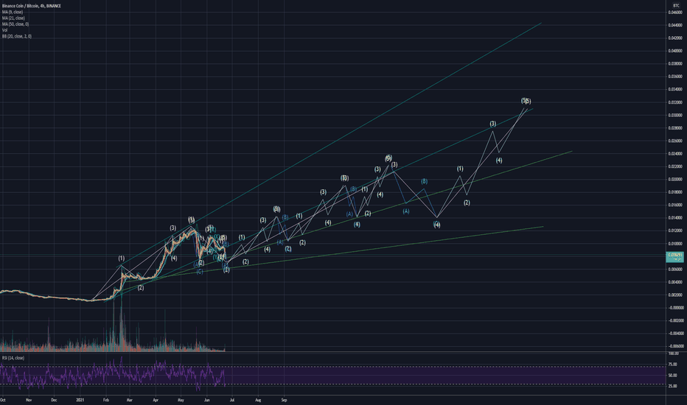Click the -0.006000 price axis label

point(675,346)
